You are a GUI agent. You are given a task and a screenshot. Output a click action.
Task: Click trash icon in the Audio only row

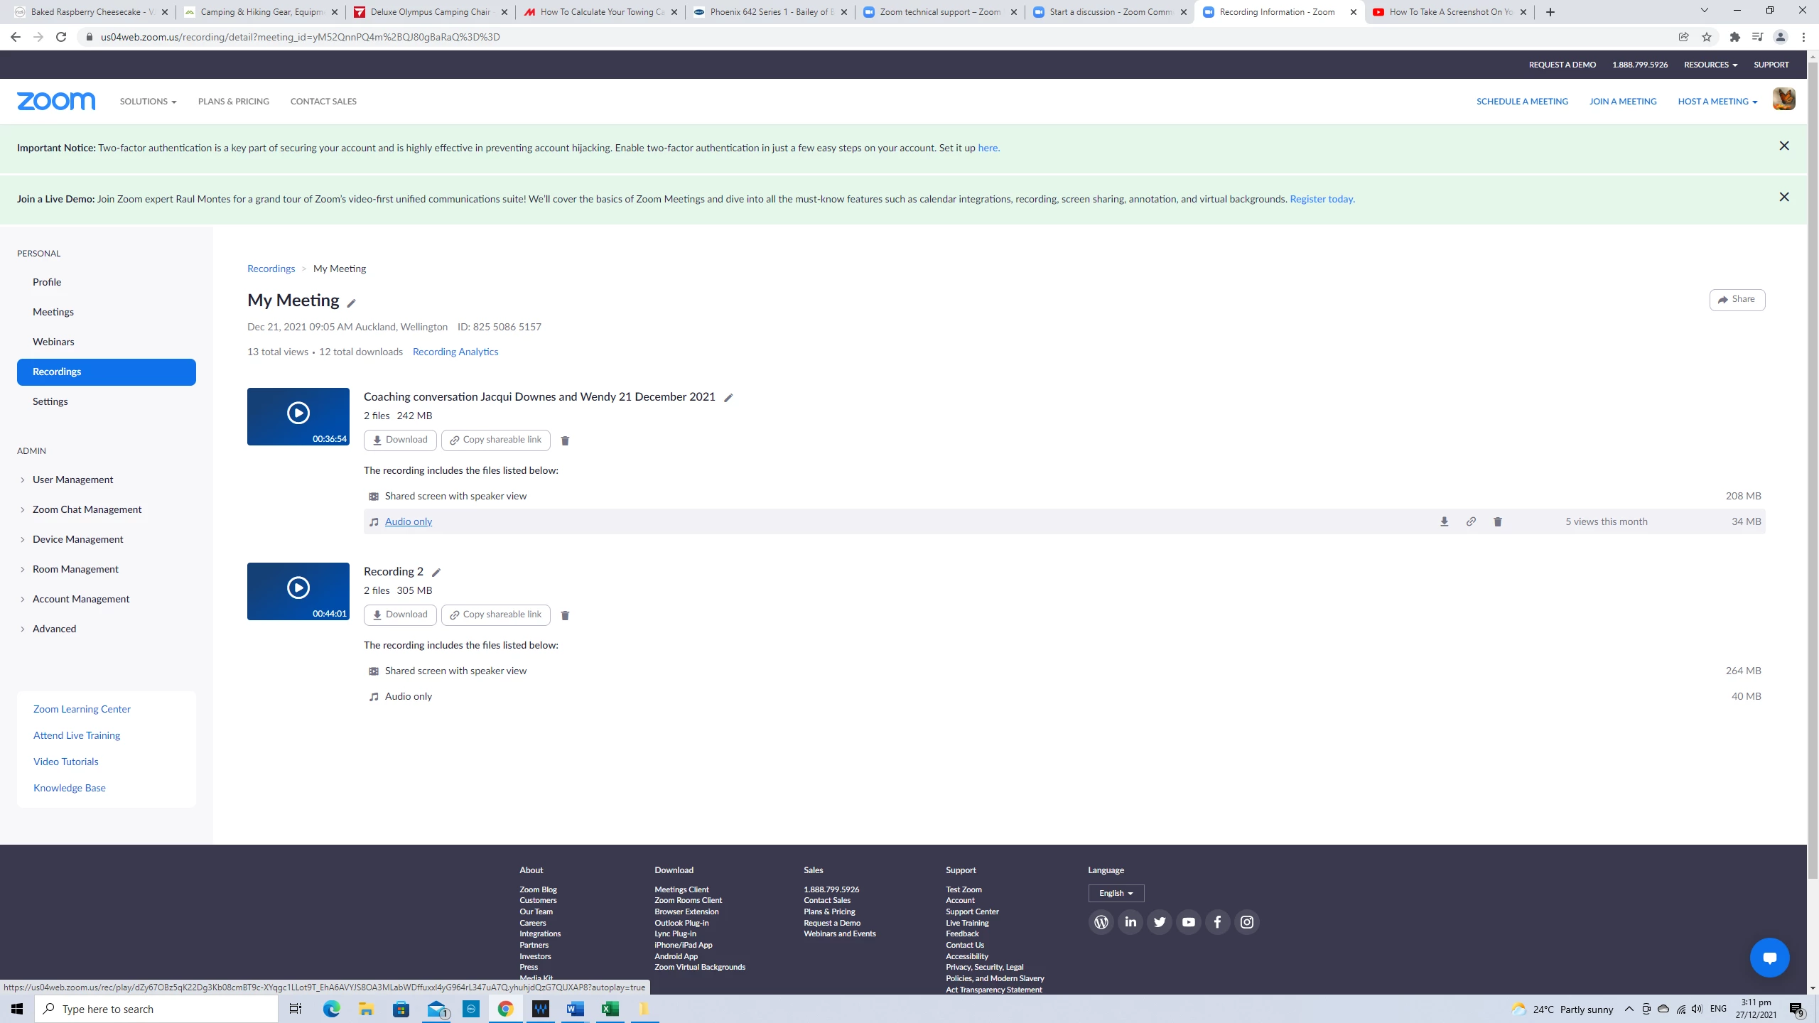[1498, 521]
